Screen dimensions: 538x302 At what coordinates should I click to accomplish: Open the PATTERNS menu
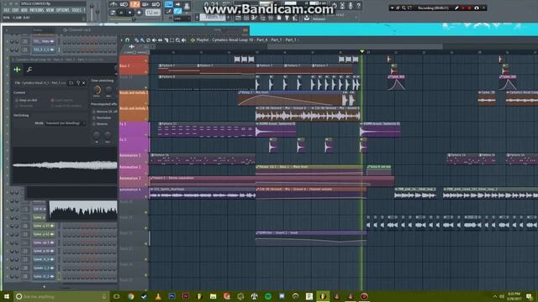pos(37,10)
